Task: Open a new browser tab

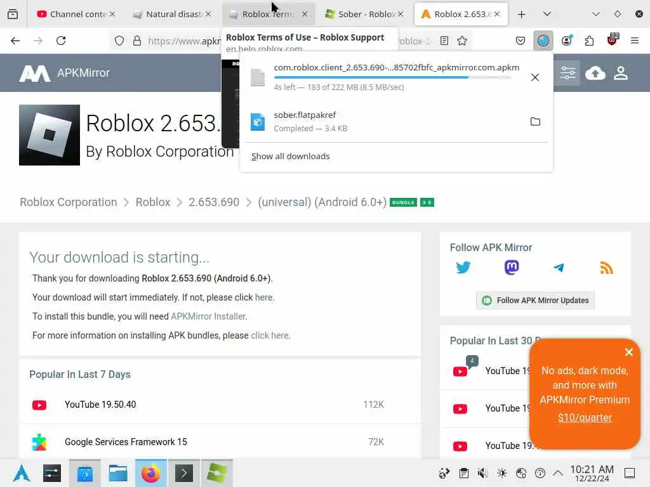Action: pyautogui.click(x=522, y=14)
